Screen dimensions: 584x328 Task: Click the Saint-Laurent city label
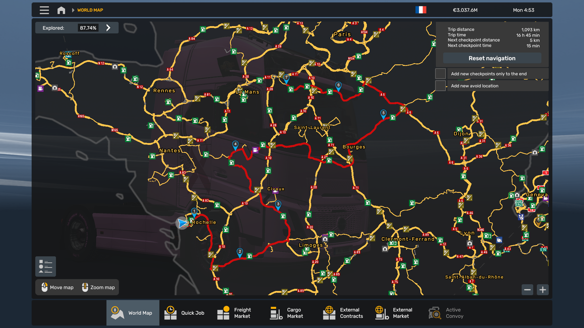(312, 128)
